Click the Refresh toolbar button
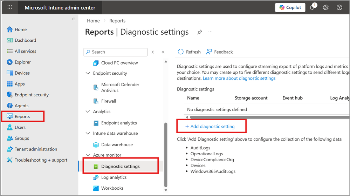350x196 pixels. [189, 52]
